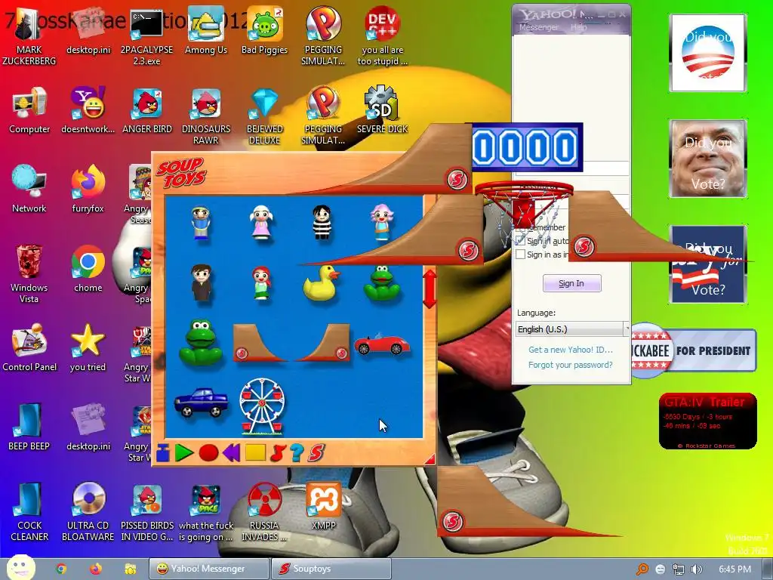Click the purple rewind arrows in Souptoys
The image size is (773, 580).
[x=231, y=453]
